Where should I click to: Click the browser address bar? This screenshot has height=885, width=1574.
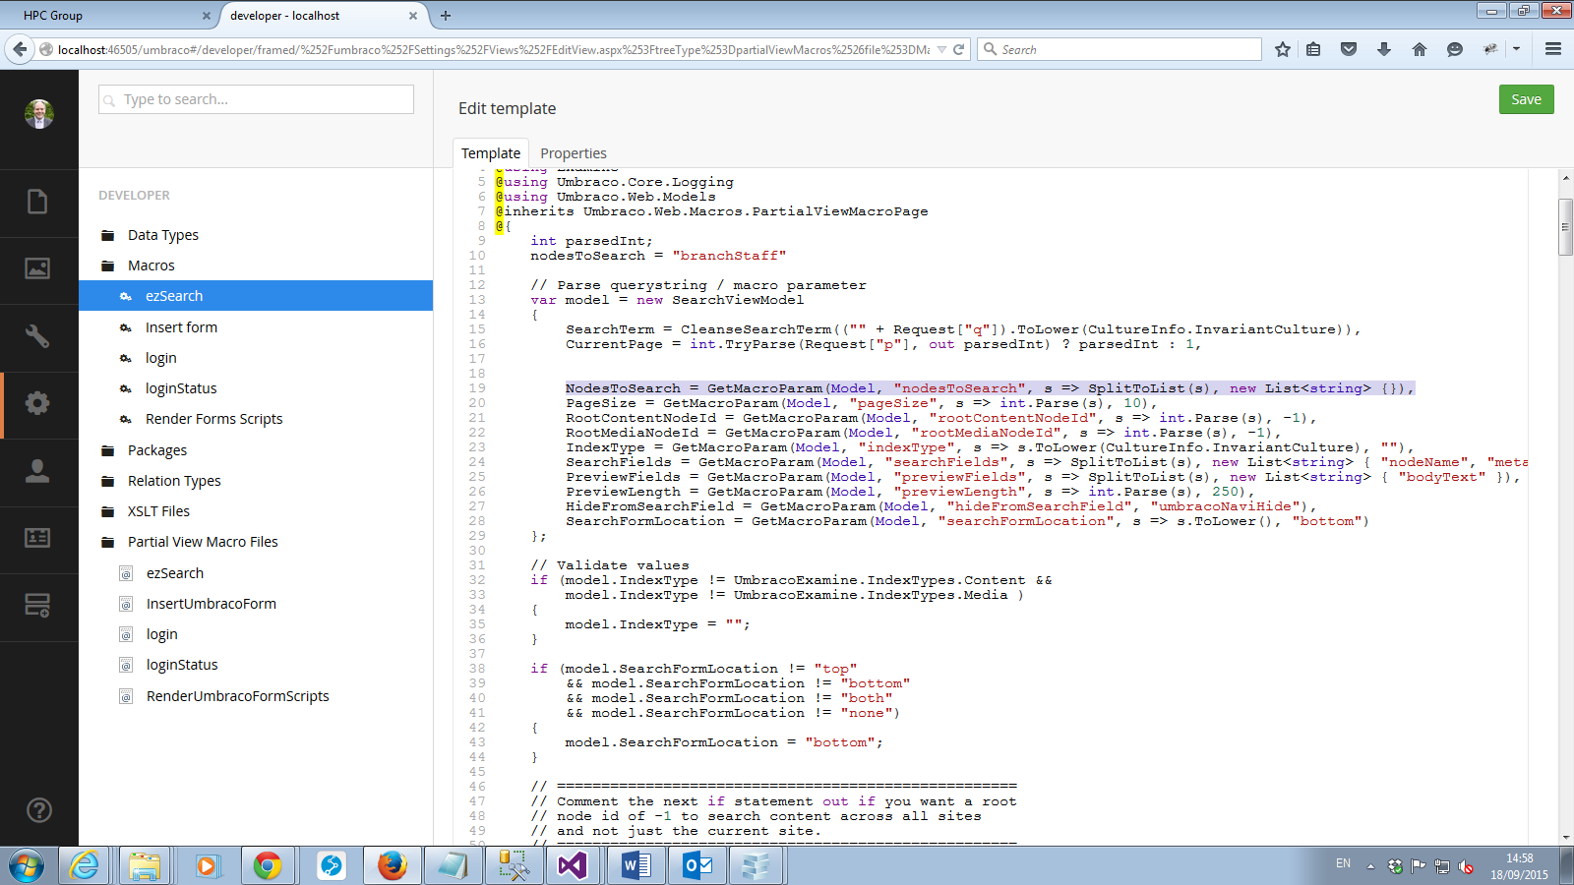click(x=492, y=49)
